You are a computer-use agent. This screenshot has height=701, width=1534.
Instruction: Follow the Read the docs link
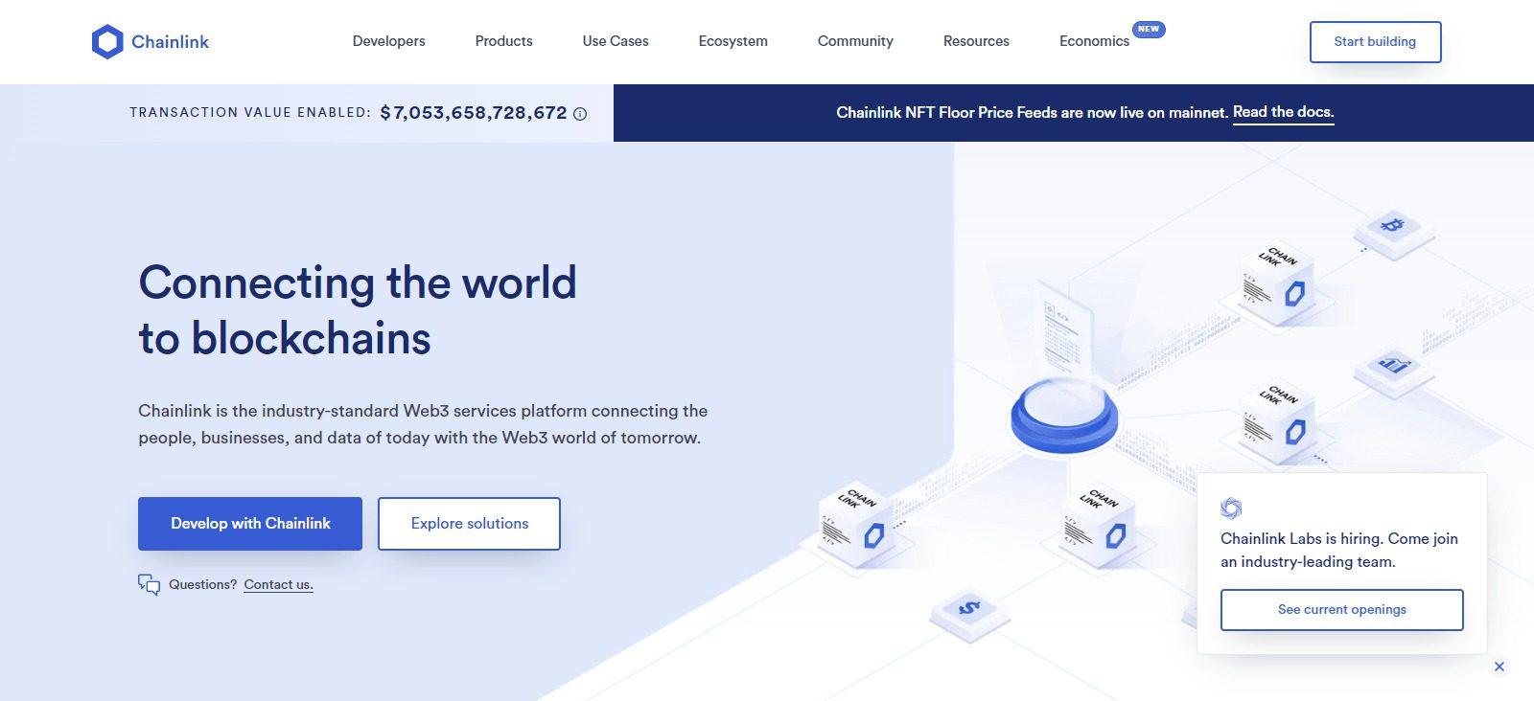coord(1283,112)
